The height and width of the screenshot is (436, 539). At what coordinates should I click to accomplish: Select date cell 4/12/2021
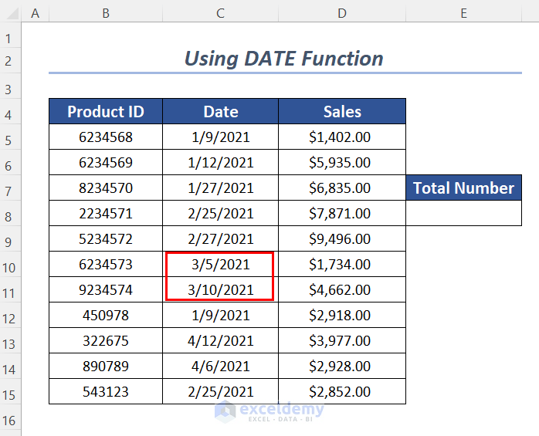pyautogui.click(x=220, y=340)
